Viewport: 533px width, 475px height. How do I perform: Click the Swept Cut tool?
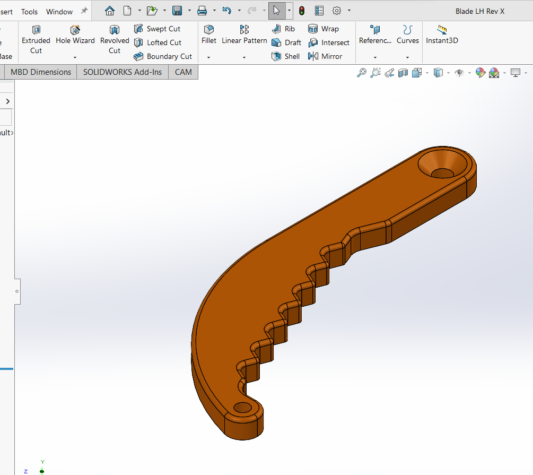[158, 29]
